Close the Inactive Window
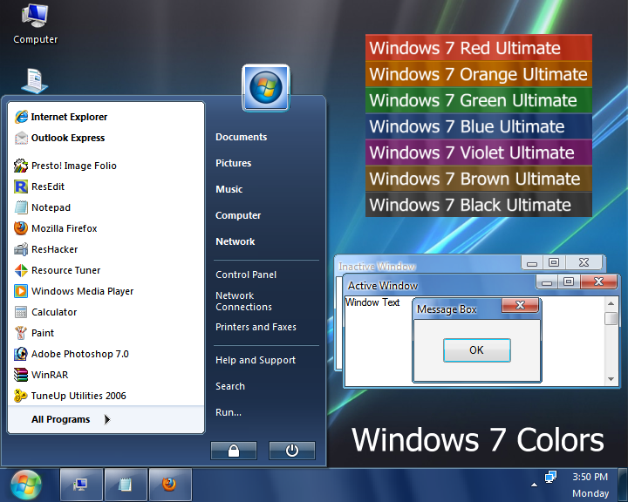The image size is (628, 502). click(584, 262)
